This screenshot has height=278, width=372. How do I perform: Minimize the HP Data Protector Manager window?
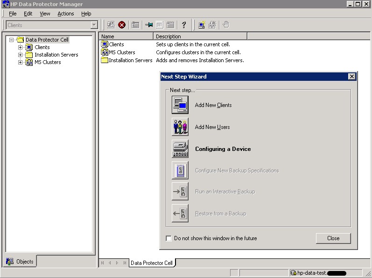(350, 4)
